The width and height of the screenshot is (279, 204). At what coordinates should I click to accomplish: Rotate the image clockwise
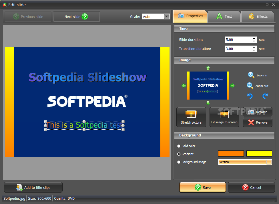click(x=265, y=96)
